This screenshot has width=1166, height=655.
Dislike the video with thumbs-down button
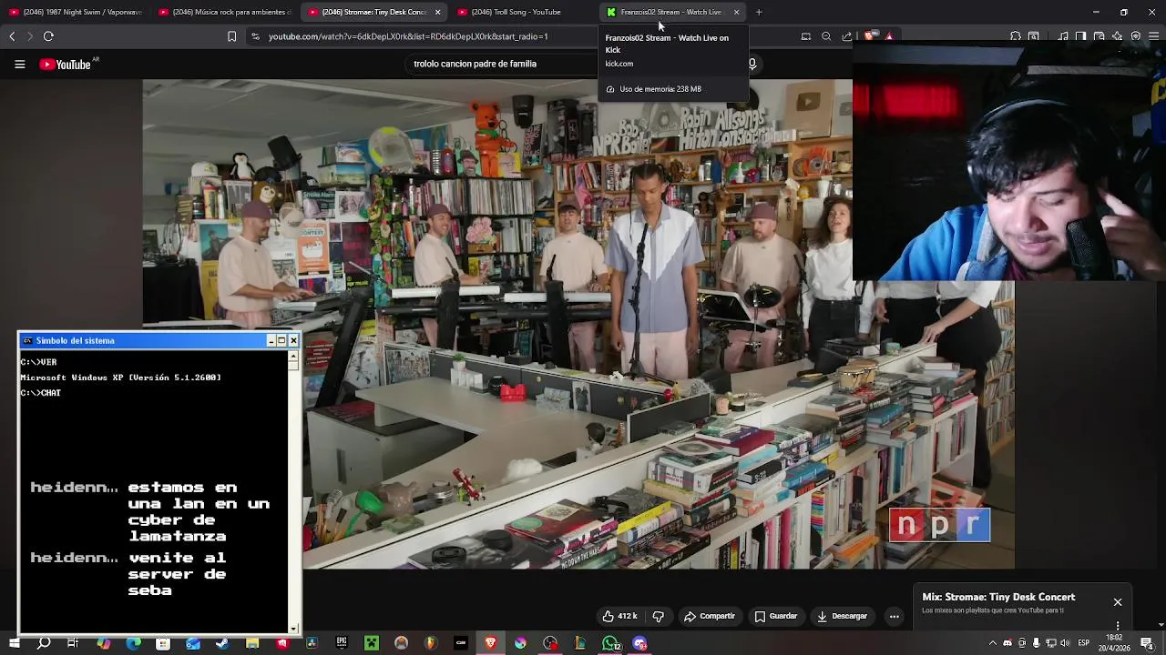point(658,616)
